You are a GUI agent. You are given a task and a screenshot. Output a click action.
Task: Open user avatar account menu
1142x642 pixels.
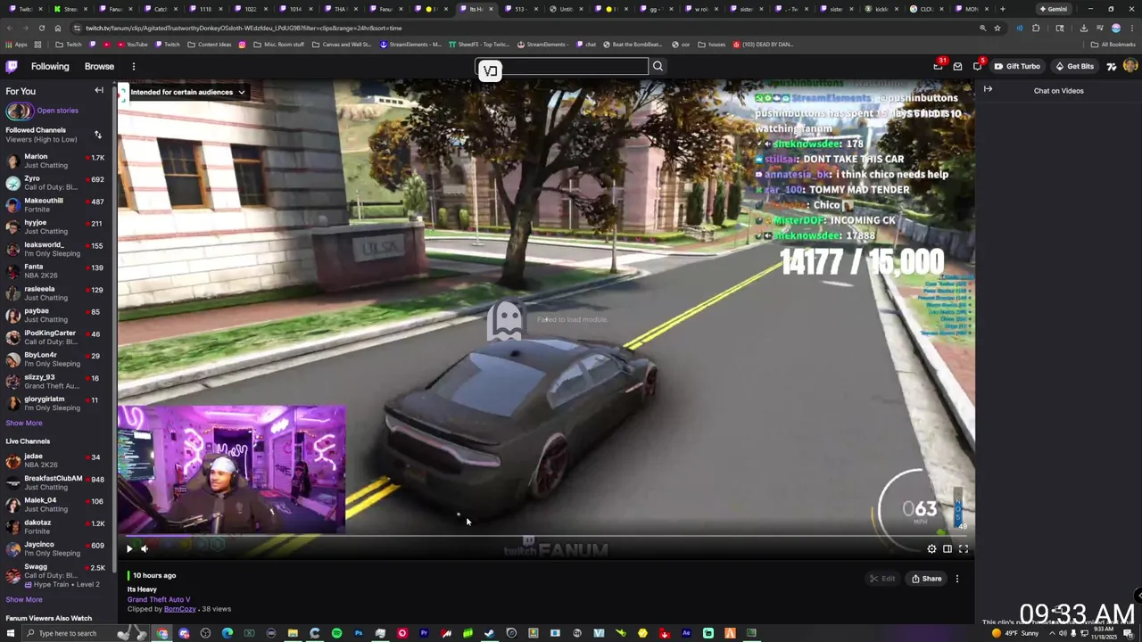tap(1130, 66)
